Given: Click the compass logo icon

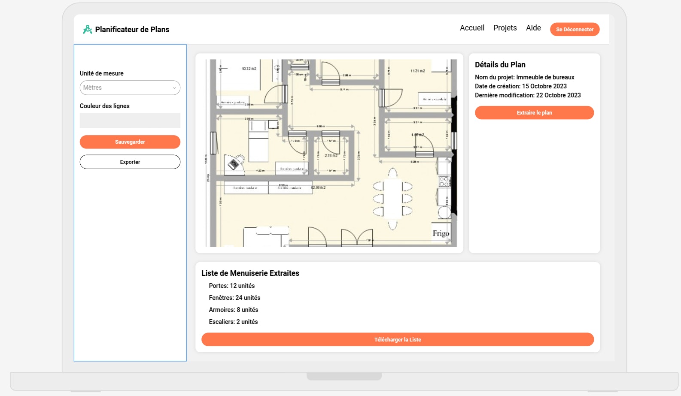Looking at the screenshot, I should click(88, 29).
